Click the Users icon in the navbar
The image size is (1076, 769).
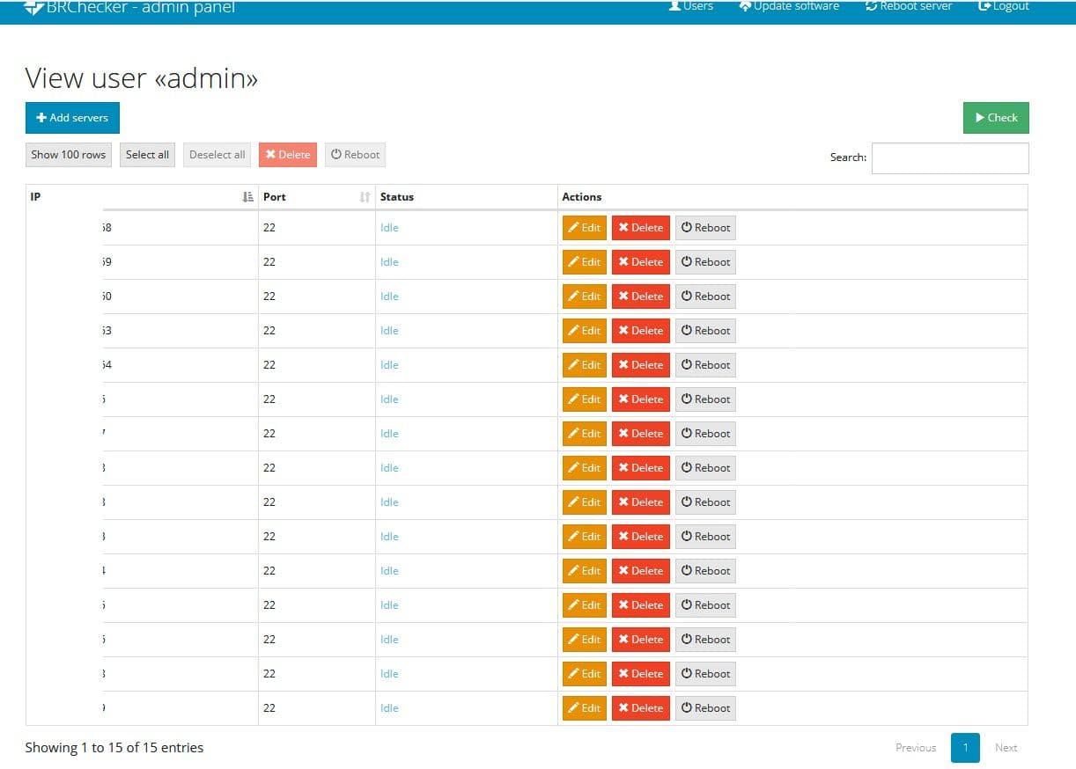[x=673, y=5]
